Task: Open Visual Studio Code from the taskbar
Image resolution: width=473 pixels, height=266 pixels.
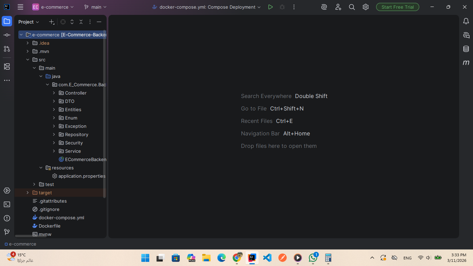Action: pos(267,258)
